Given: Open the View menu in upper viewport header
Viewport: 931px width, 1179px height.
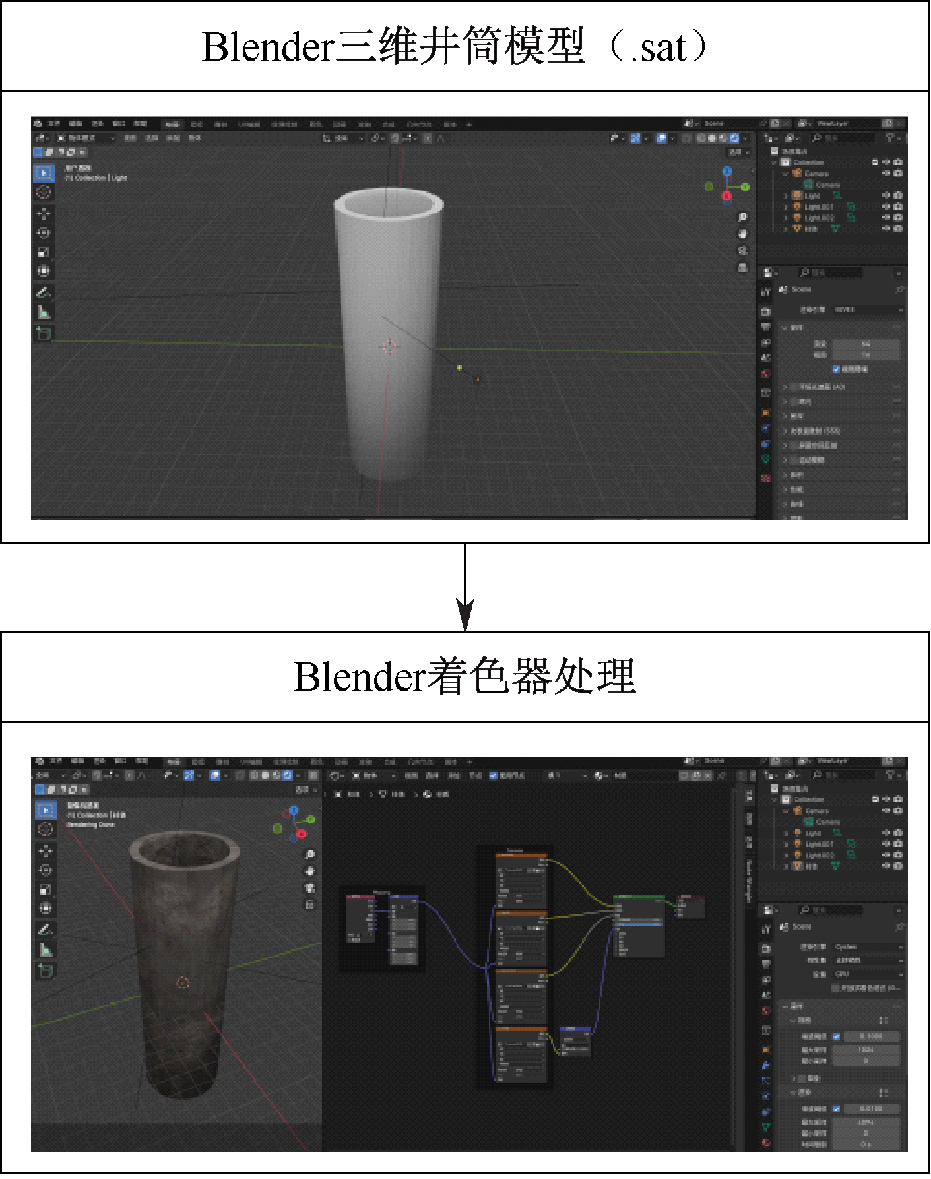Looking at the screenshot, I should click(x=131, y=138).
